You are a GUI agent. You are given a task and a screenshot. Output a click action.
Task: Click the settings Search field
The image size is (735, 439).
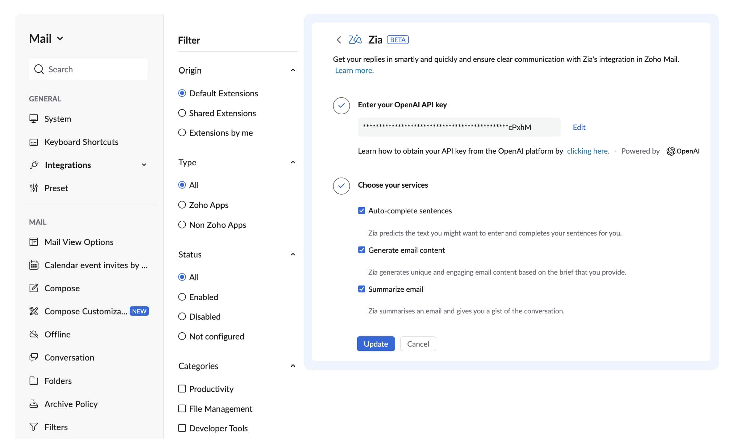[89, 69]
